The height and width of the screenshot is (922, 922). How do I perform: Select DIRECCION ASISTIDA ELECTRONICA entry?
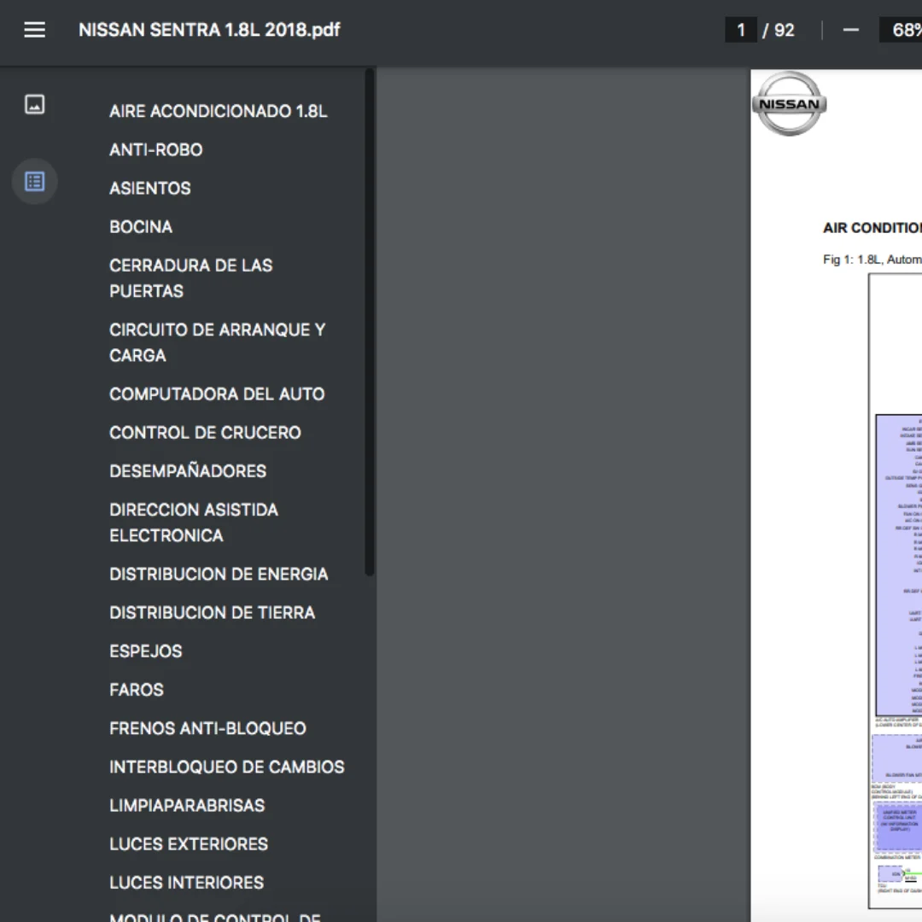(194, 522)
